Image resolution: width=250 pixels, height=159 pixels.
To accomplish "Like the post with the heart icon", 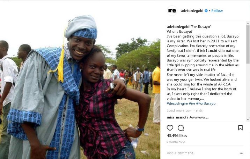I will pos(170,128).
